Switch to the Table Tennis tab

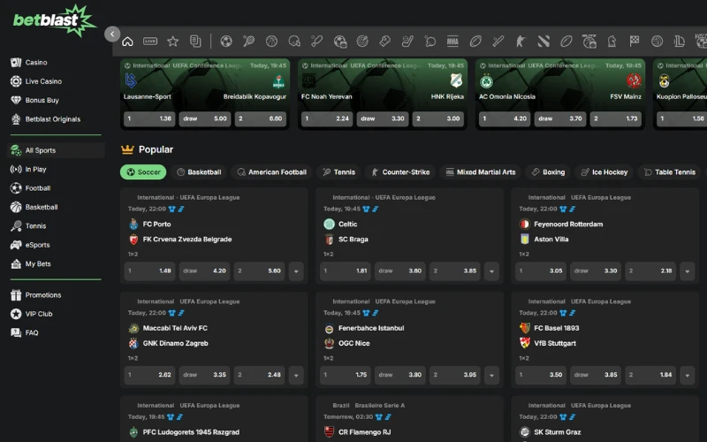(670, 171)
